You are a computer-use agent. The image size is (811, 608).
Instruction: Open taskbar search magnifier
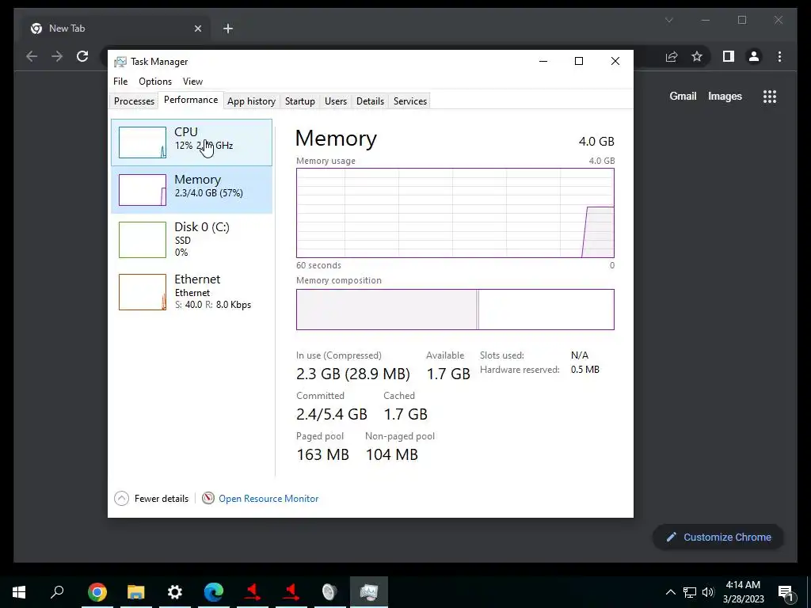tap(57, 591)
